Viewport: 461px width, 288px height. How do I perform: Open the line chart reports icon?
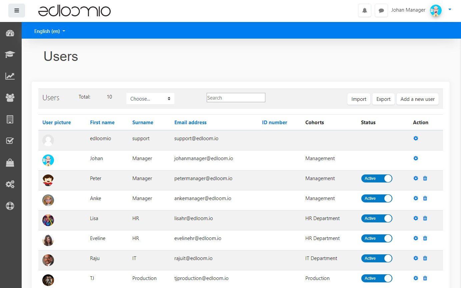(10, 76)
